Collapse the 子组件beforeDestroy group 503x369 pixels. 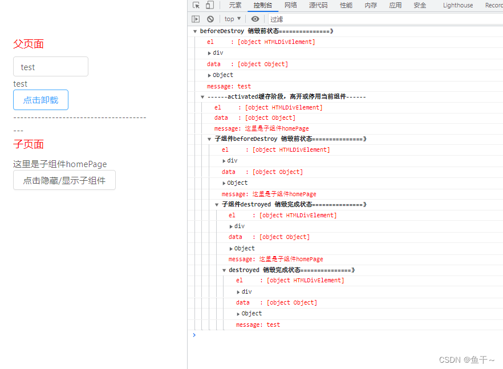coord(209,139)
